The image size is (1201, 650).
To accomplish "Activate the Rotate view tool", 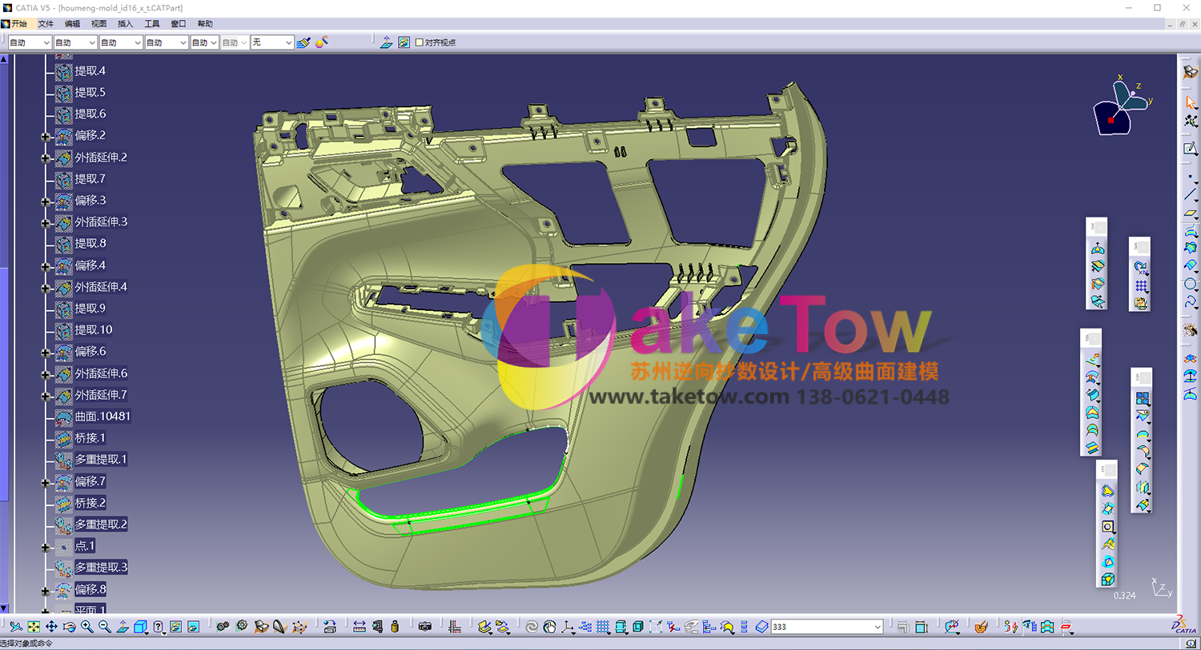I will coord(69,627).
